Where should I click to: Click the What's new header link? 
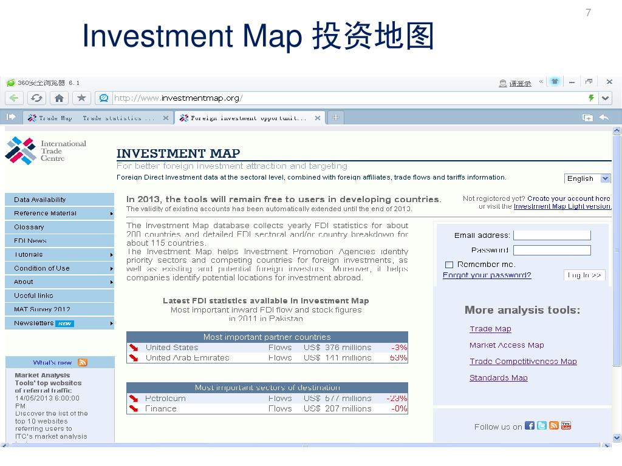52,363
